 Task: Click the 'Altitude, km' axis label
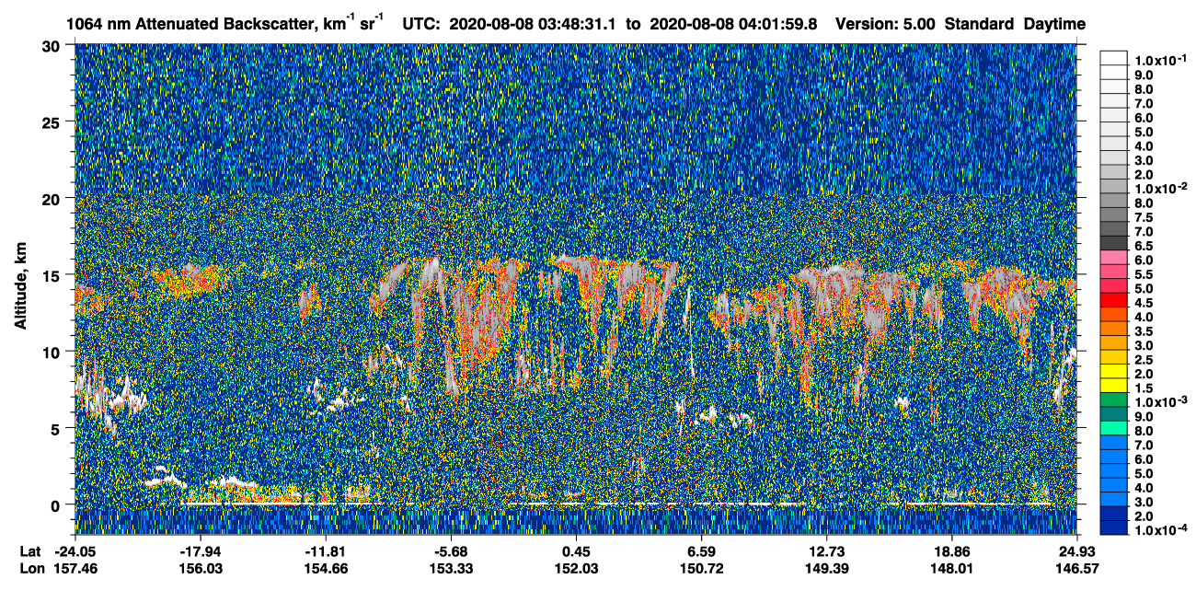tap(21, 288)
